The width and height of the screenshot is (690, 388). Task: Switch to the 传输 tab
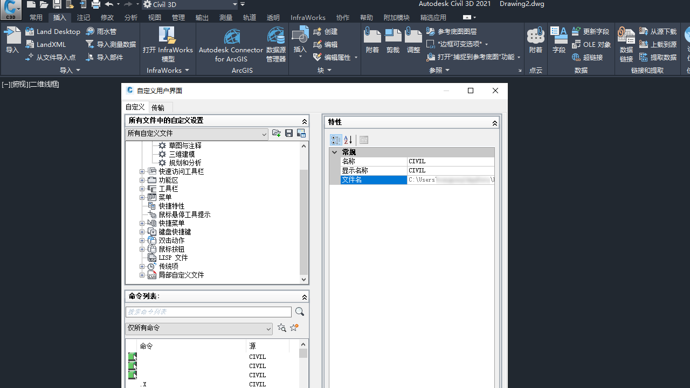(x=160, y=107)
